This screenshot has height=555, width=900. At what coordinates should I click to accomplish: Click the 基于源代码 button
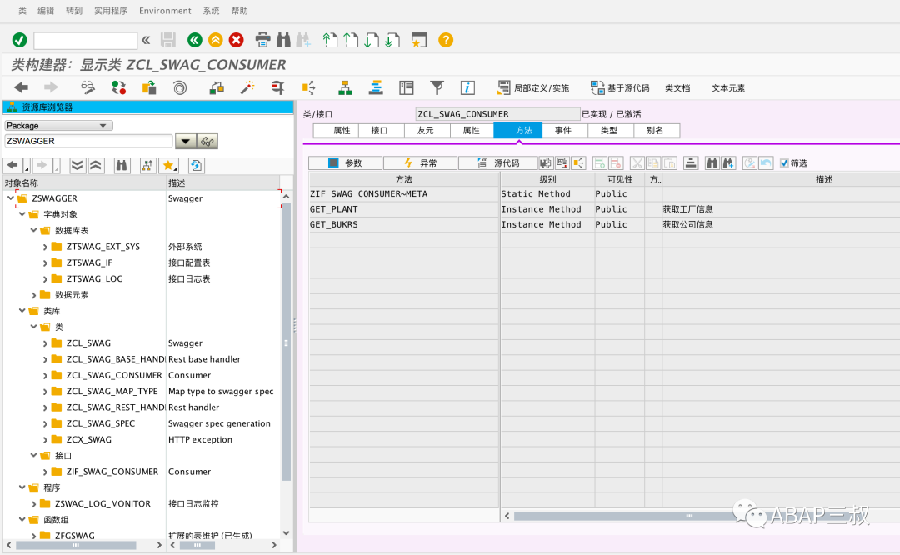click(x=621, y=87)
